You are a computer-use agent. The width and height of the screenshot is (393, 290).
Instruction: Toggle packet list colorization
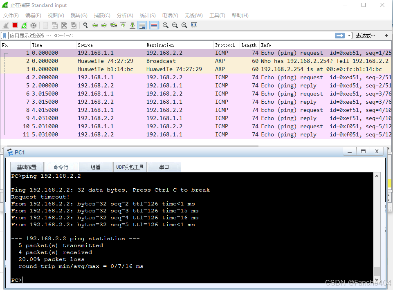click(154, 25)
